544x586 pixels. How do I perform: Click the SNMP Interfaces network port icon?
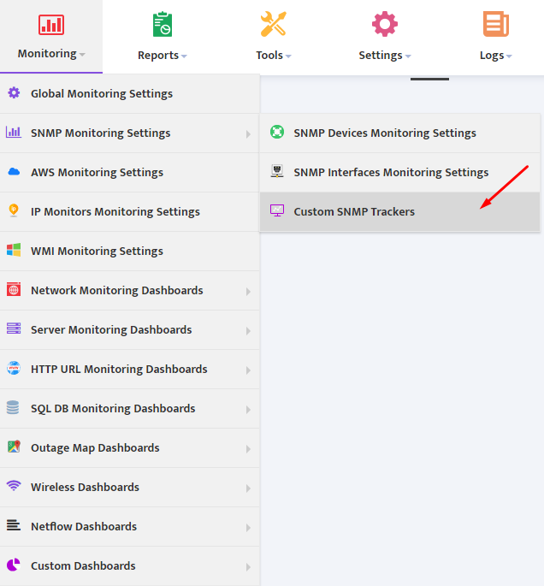point(277,171)
